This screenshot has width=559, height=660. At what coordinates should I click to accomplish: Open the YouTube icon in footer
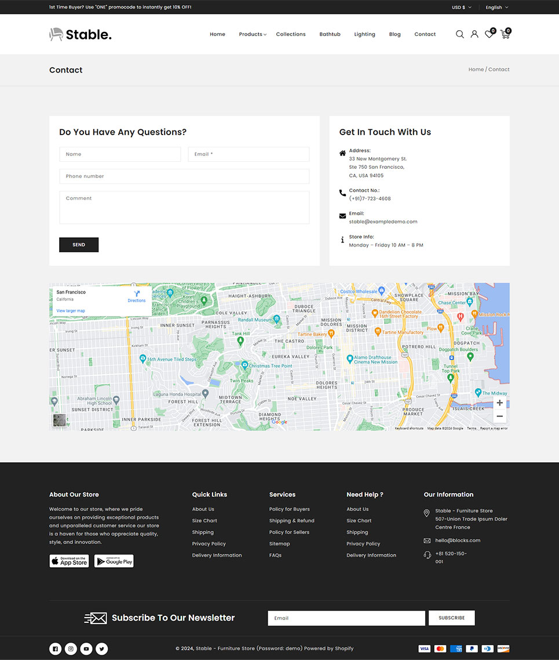[86, 649]
